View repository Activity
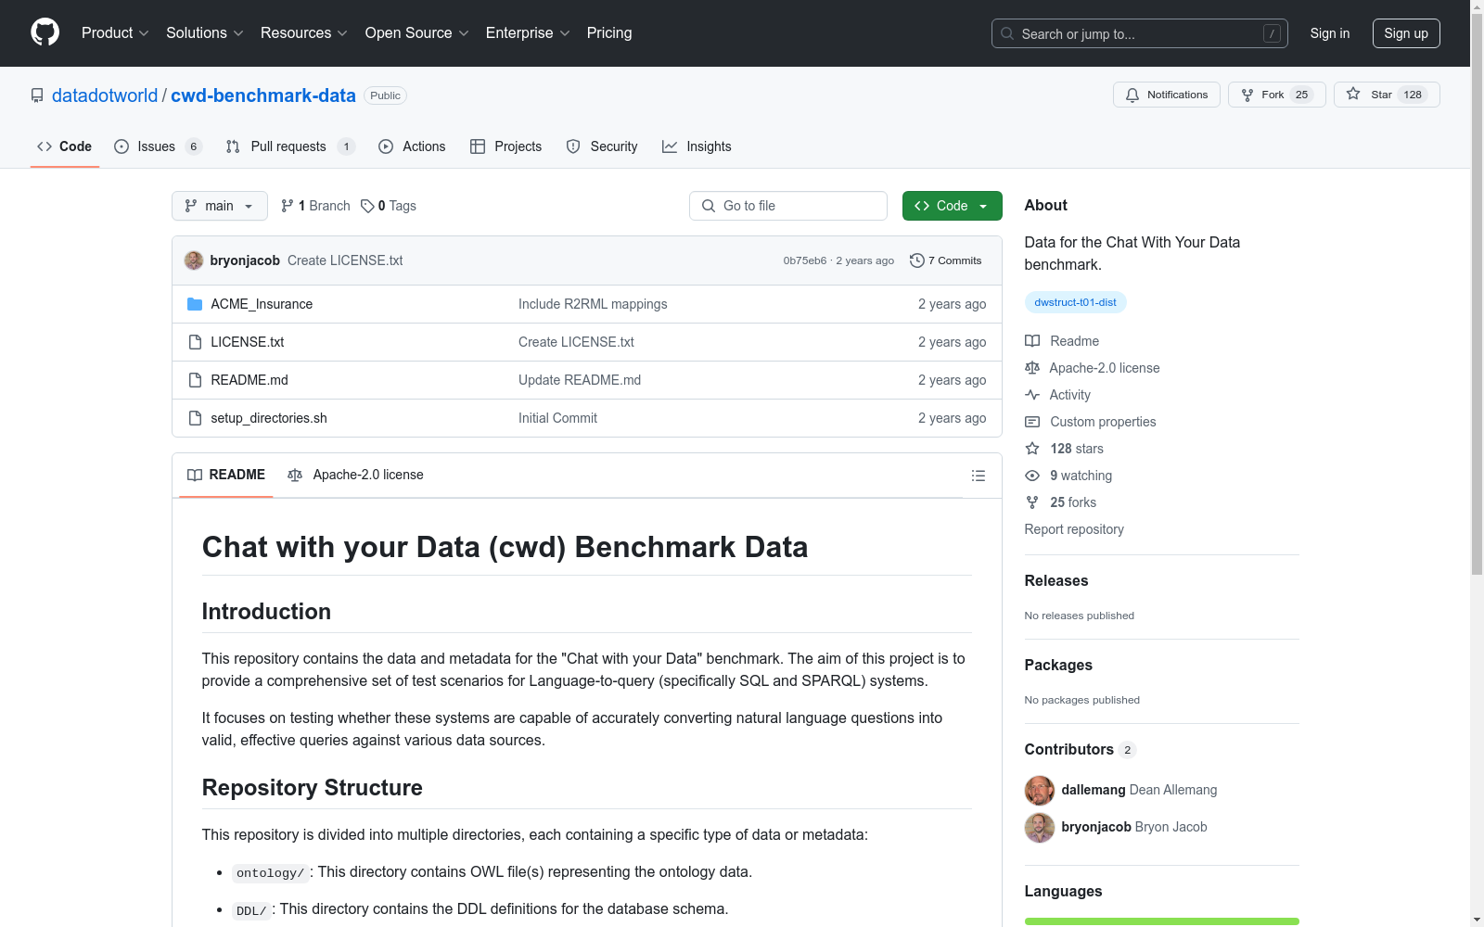The height and width of the screenshot is (927, 1484). 1058,395
